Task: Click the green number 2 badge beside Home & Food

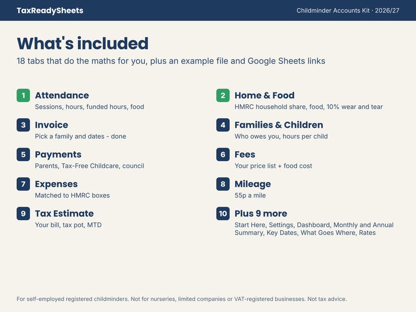Action: [x=223, y=95]
